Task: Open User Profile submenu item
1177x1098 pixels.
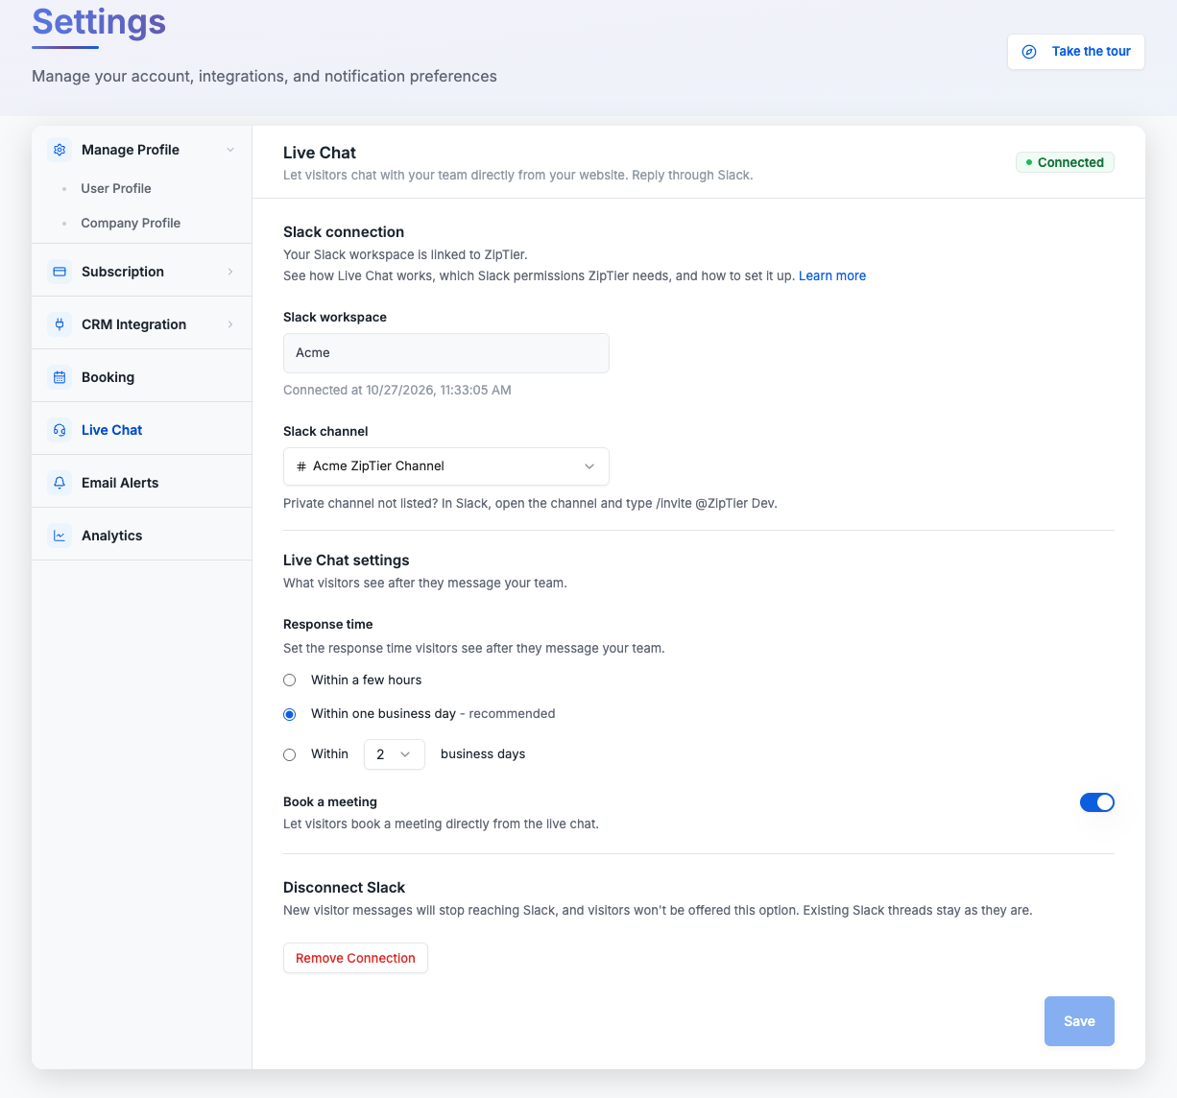Action: pyautogui.click(x=116, y=188)
